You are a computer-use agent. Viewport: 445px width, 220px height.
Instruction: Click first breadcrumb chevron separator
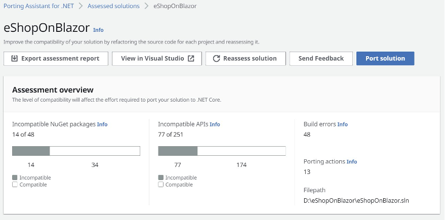(80, 6)
